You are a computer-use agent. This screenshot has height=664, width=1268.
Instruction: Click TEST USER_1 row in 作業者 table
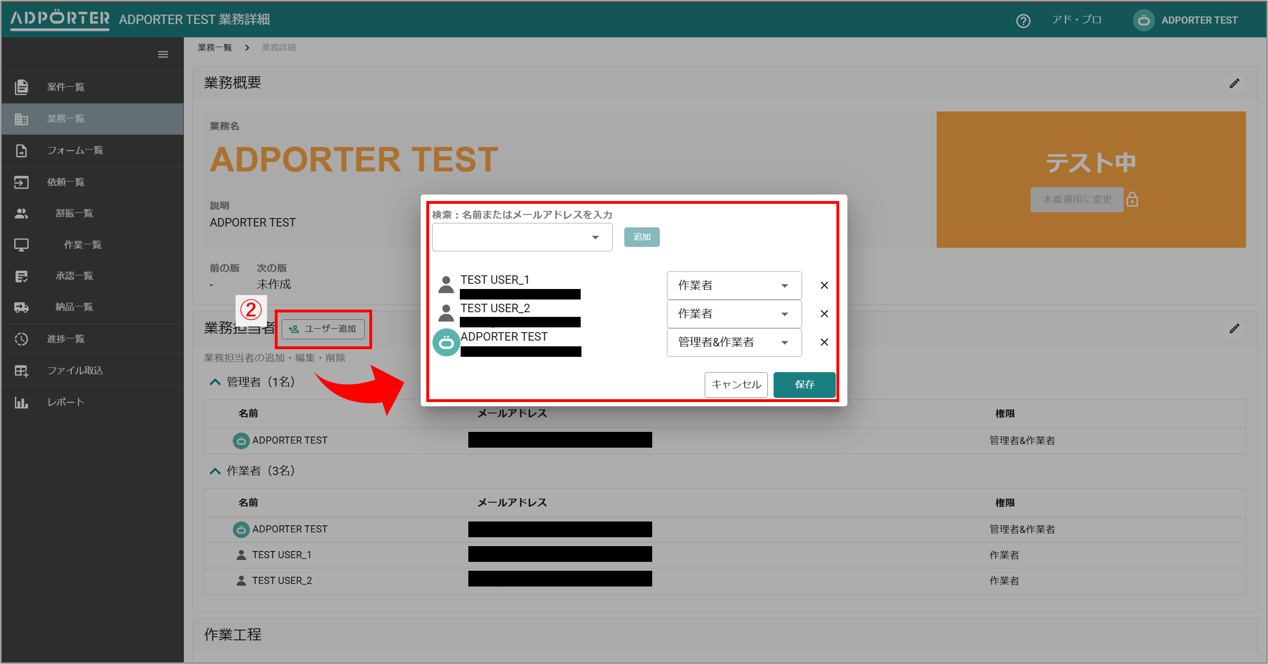pos(725,555)
